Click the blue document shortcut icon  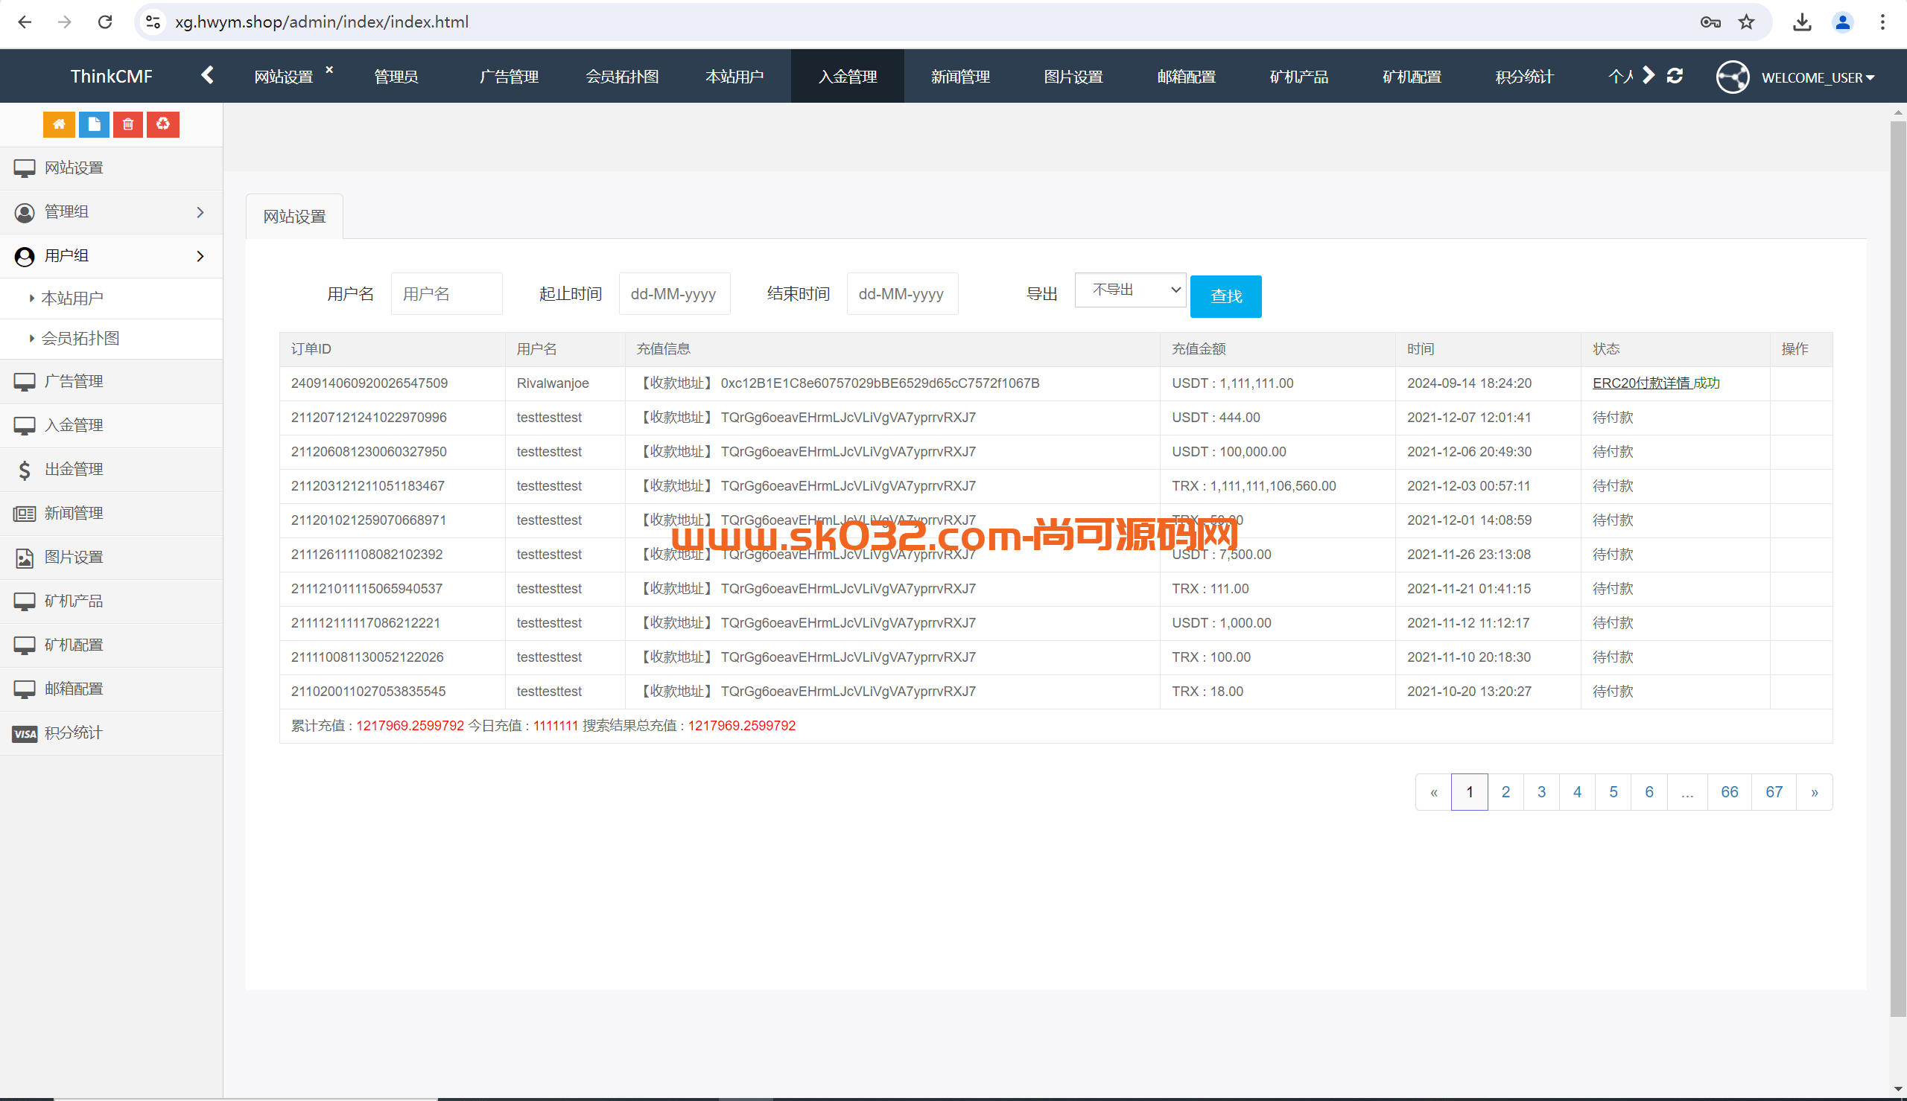pyautogui.click(x=94, y=124)
